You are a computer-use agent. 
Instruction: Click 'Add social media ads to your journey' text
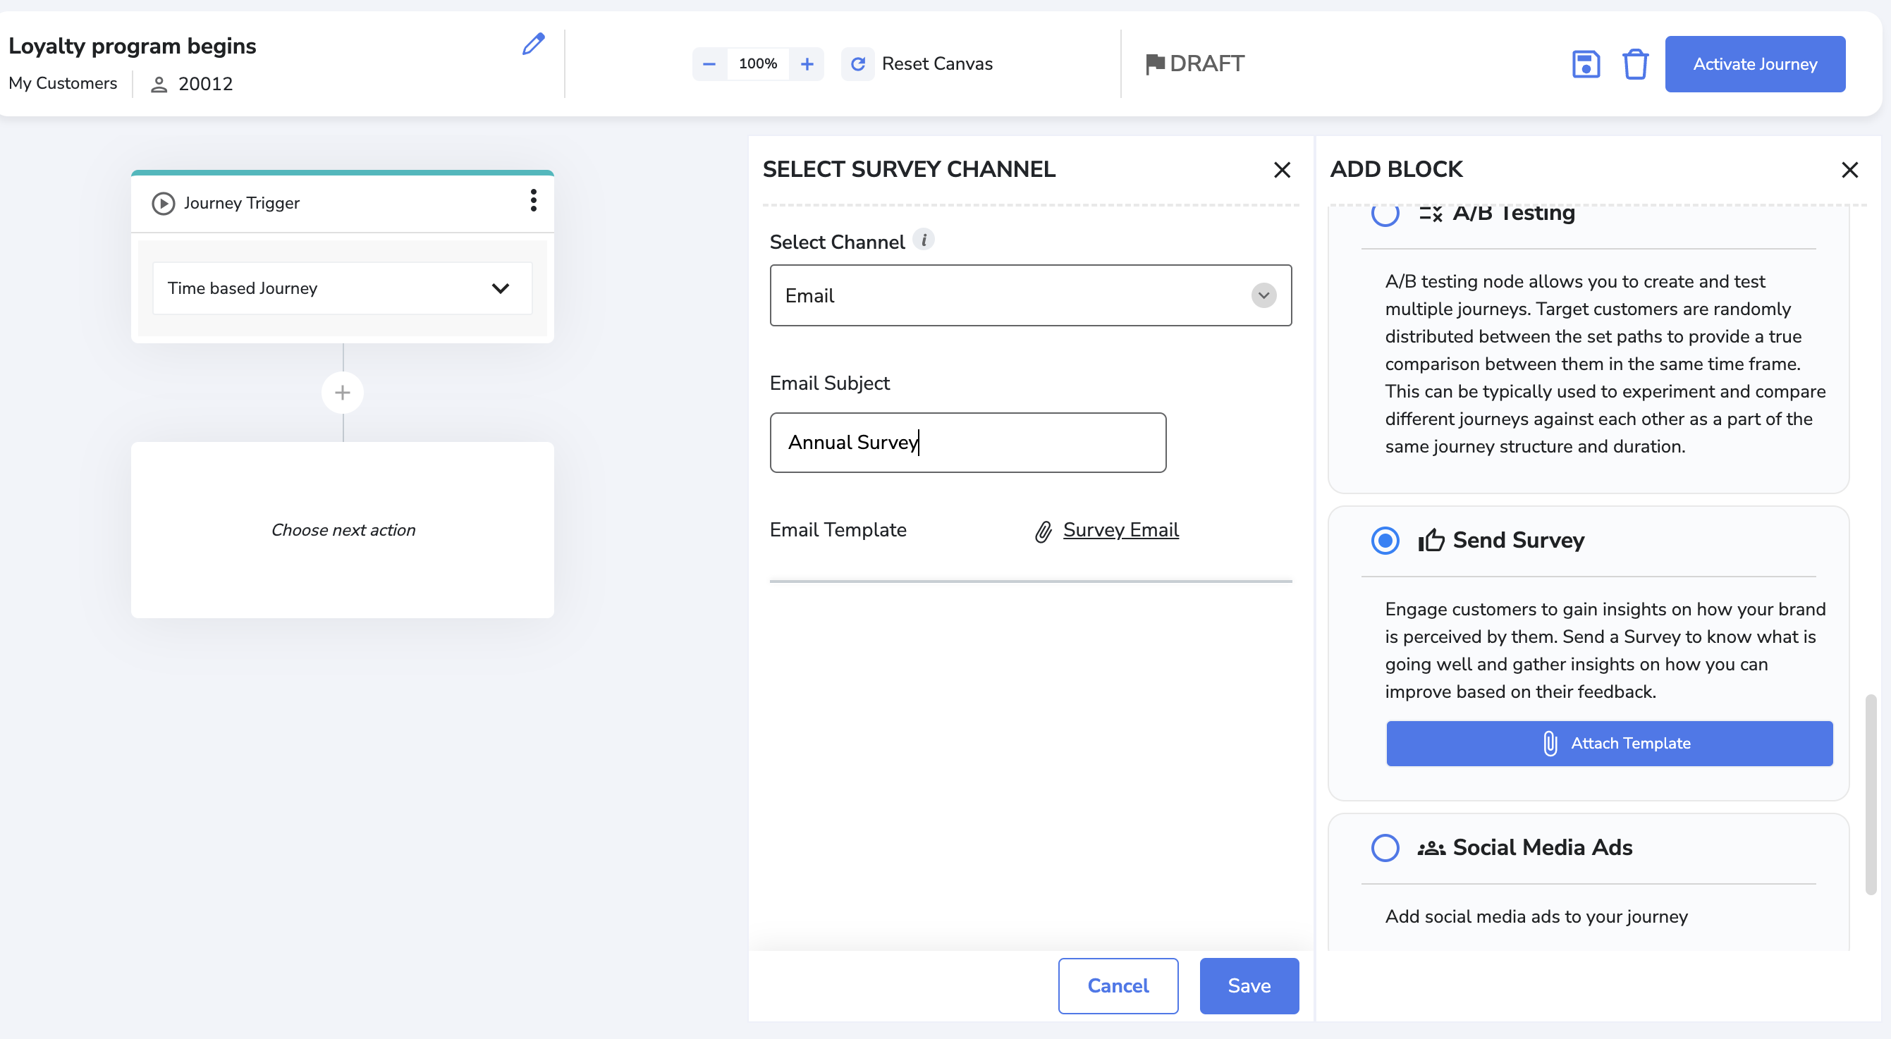point(1536,917)
